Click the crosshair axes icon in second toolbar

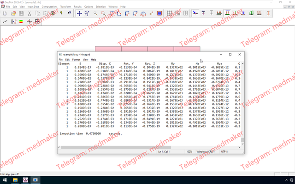pyautogui.click(x=29, y=22)
